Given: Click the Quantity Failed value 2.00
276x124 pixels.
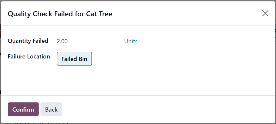Looking at the screenshot, I should pyautogui.click(x=62, y=41).
